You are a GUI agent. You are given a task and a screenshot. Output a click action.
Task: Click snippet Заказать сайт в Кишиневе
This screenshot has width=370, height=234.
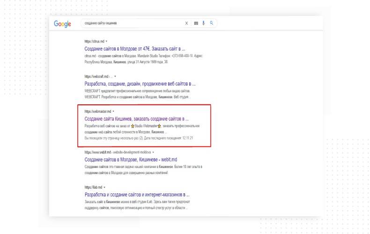click(137, 205)
